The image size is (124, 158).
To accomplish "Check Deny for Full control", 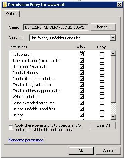I will [x=102, y=54].
